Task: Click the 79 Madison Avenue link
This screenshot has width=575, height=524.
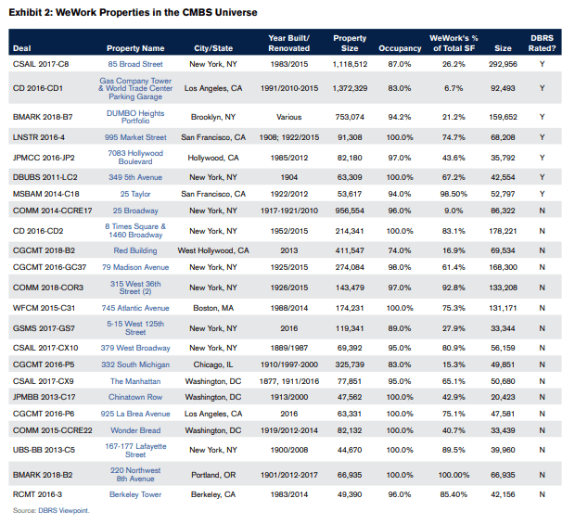Action: pyautogui.click(x=135, y=266)
